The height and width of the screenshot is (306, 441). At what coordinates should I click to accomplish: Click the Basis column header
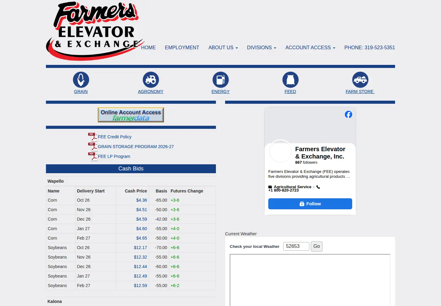tap(161, 191)
